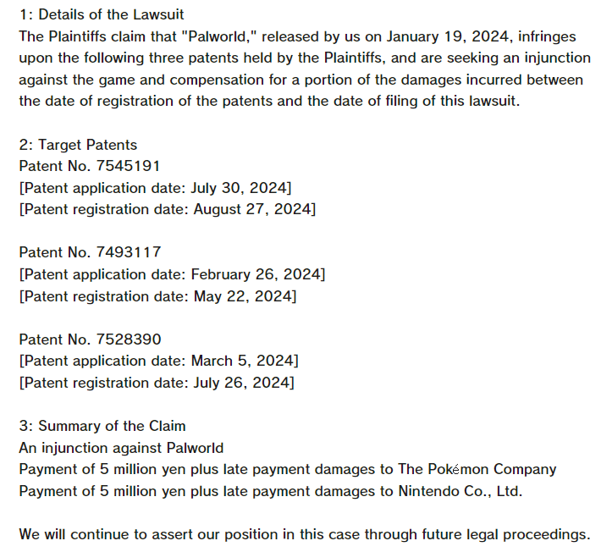This screenshot has width=612, height=552.
Task: Click the payment line mentioning Nintendo Co., Ltd.
Action: tap(271, 491)
